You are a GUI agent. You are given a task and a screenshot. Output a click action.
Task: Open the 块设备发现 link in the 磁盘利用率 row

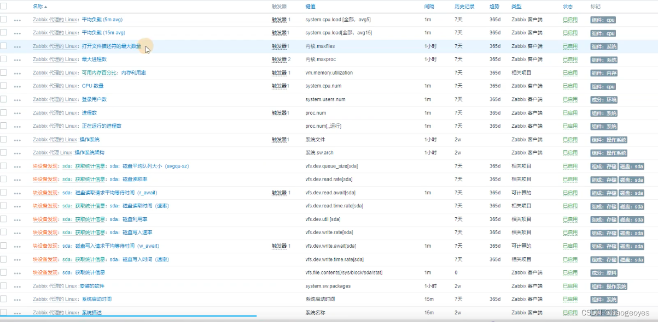tap(45, 219)
